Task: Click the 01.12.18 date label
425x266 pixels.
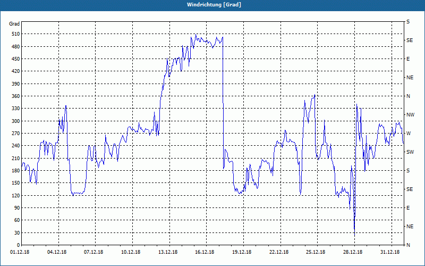Action: click(20, 252)
